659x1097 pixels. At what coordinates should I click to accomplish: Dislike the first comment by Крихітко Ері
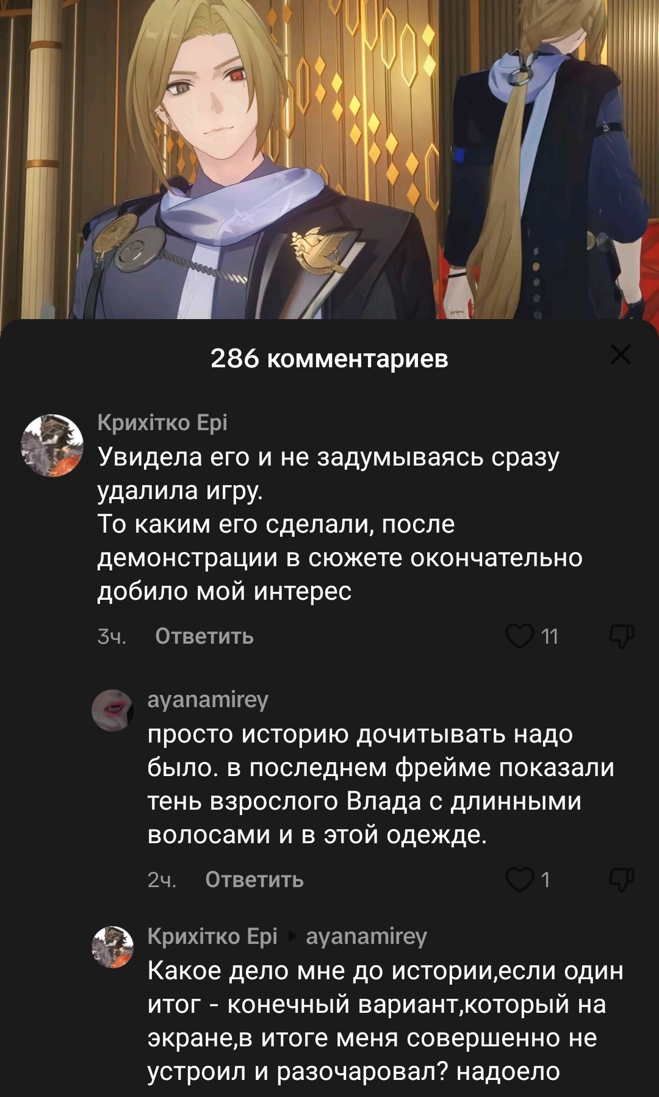pyautogui.click(x=622, y=636)
